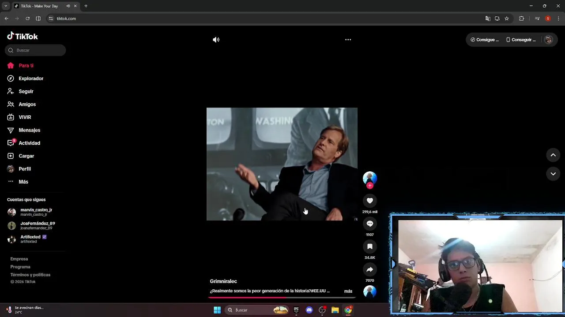Click the install app icon in address bar

pyautogui.click(x=497, y=18)
